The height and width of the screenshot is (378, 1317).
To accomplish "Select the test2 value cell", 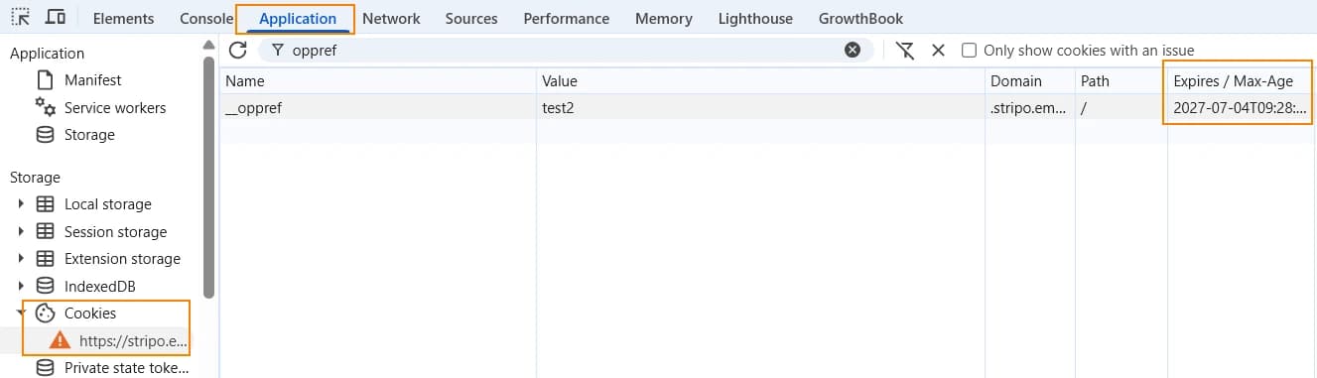I will [761, 108].
